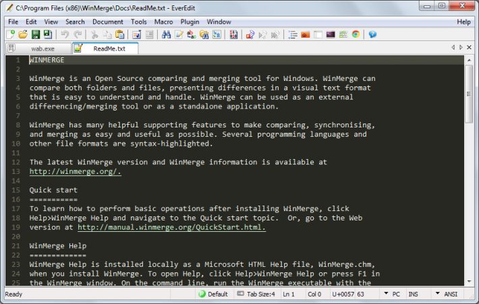The width and height of the screenshot is (479, 304).
Task: Open the Window menu
Action: [x=219, y=22]
